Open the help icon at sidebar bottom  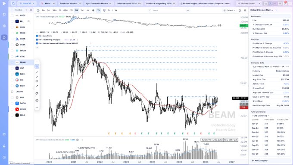click(4, 158)
